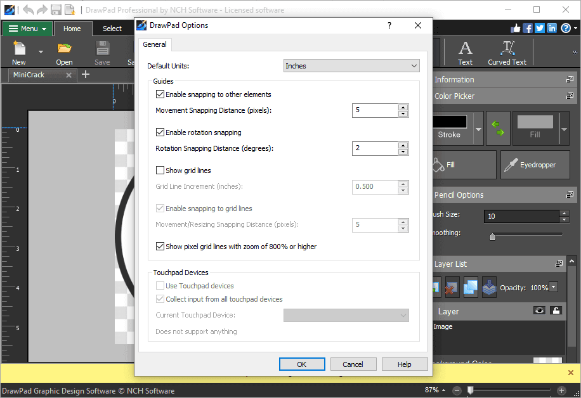This screenshot has height=398, width=581.
Task: Open the Default Units dropdown showing Inches
Action: 351,66
